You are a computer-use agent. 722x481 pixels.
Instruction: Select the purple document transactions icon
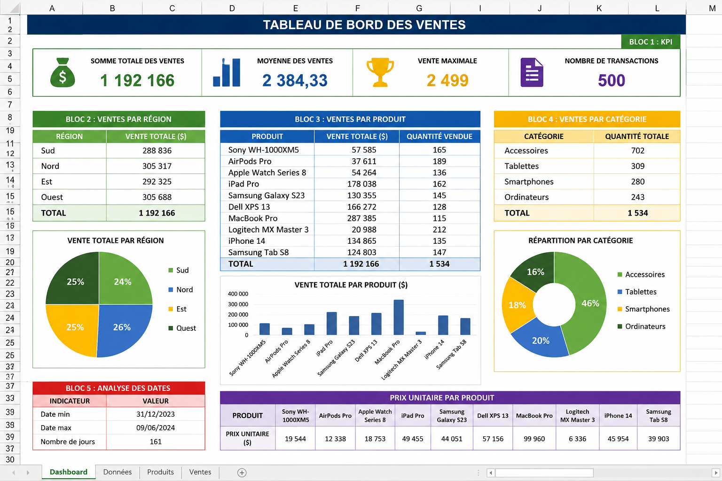click(532, 72)
